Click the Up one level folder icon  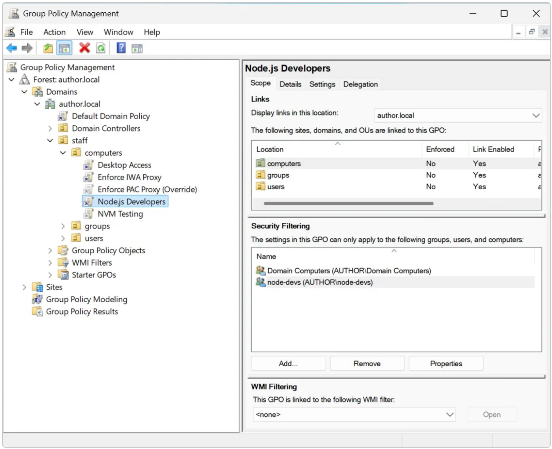point(48,48)
